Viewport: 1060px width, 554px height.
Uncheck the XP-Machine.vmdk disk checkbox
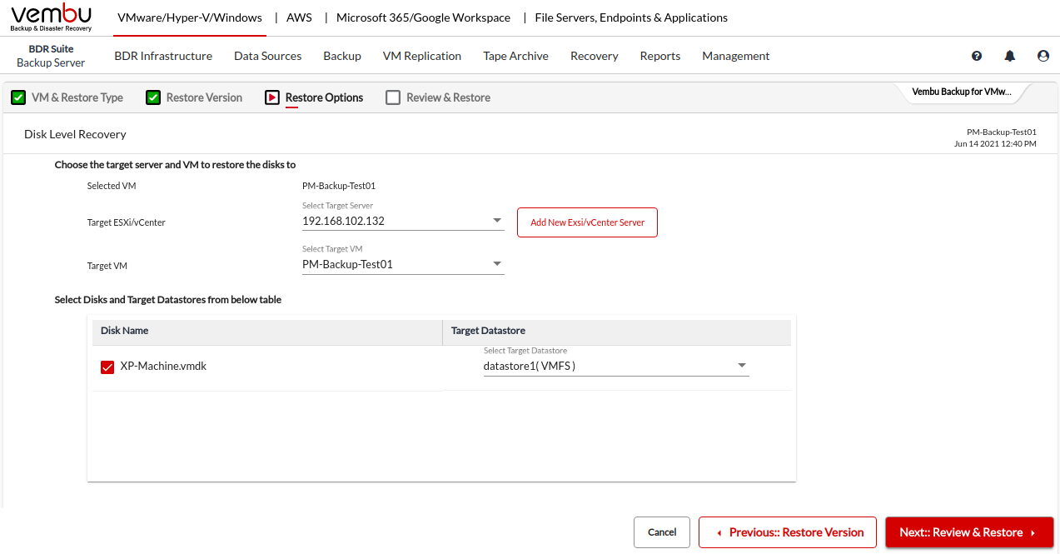point(107,367)
